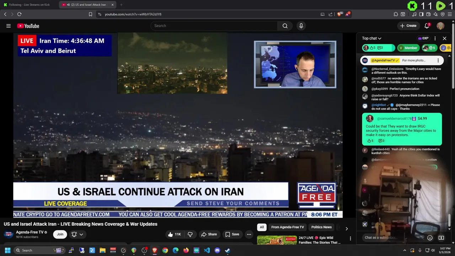
Task: Click the Member chip in chat ticker
Action: [408, 48]
